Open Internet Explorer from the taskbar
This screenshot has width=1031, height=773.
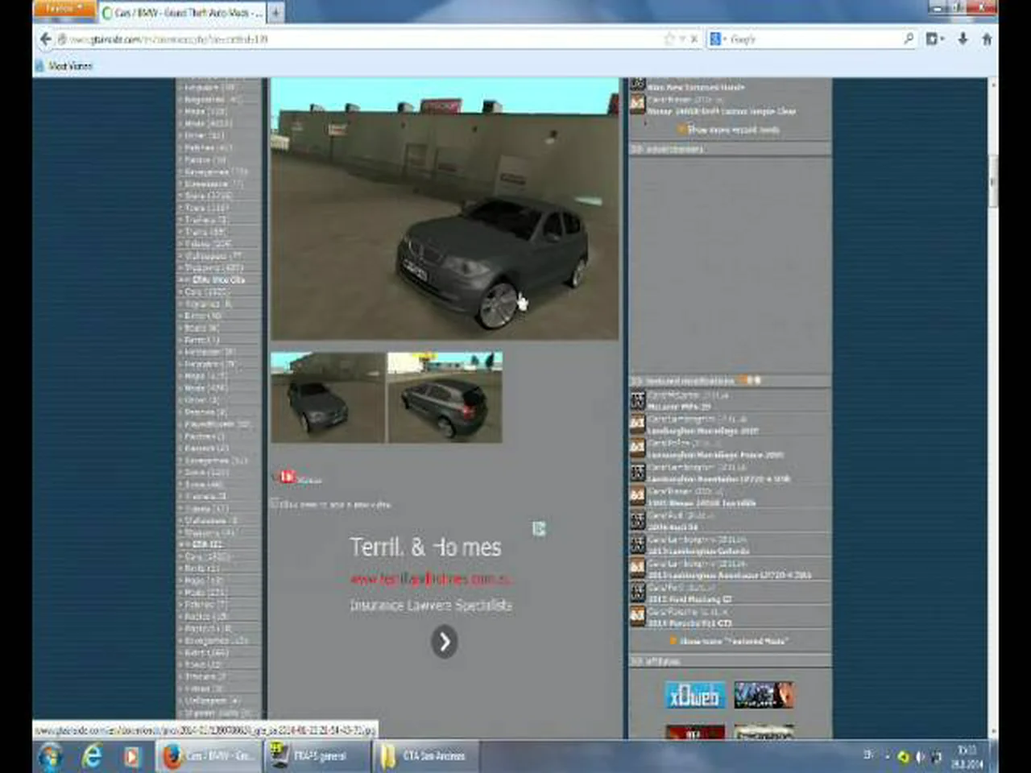point(92,756)
